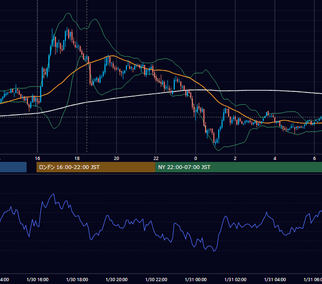Click the 1/31 04:00 date label
This screenshot has width=322, height=284.
pos(275,279)
